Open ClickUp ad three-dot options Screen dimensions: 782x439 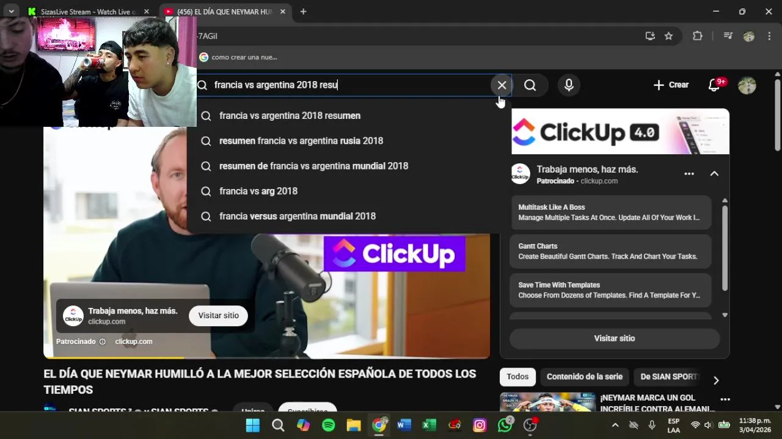click(x=689, y=174)
